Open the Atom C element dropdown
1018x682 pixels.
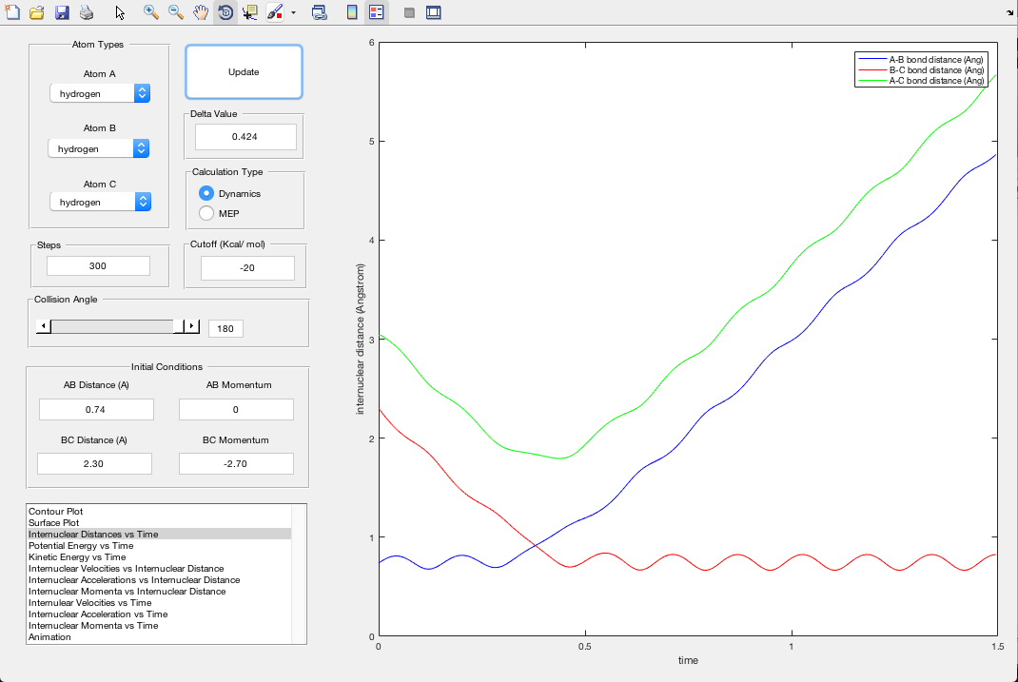pyautogui.click(x=100, y=202)
